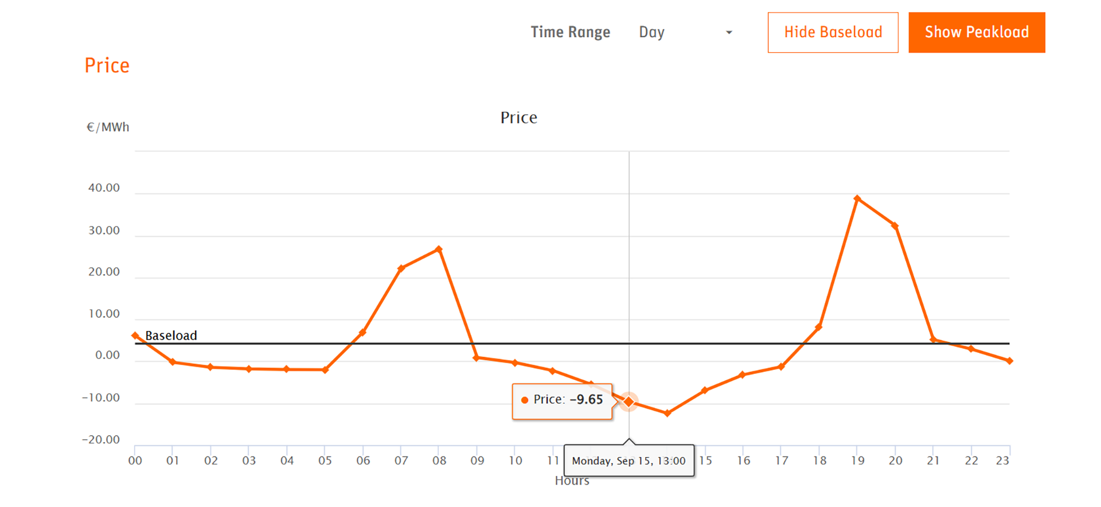Image resolution: width=1101 pixels, height=507 pixels.
Task: Click the lowest data point at hour 14
Action: (667, 413)
